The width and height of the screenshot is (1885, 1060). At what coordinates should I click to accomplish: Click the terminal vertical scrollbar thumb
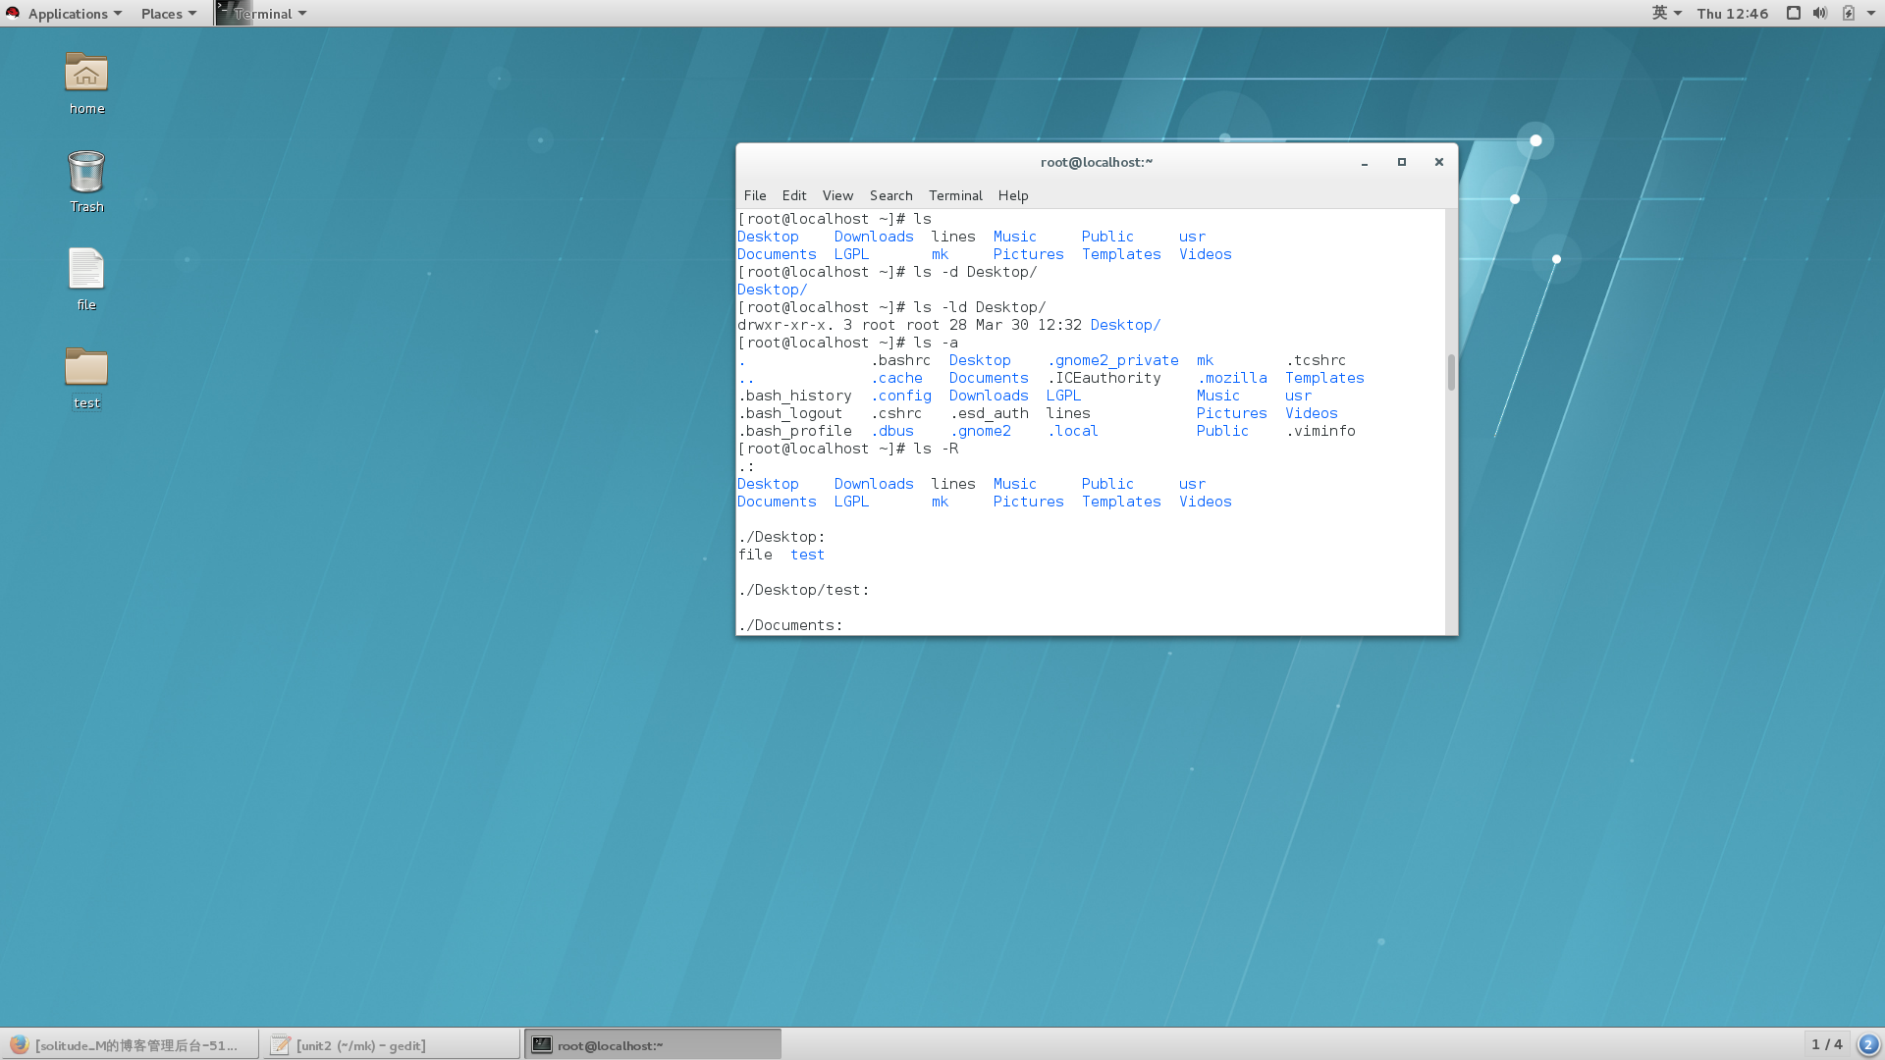tap(1451, 372)
